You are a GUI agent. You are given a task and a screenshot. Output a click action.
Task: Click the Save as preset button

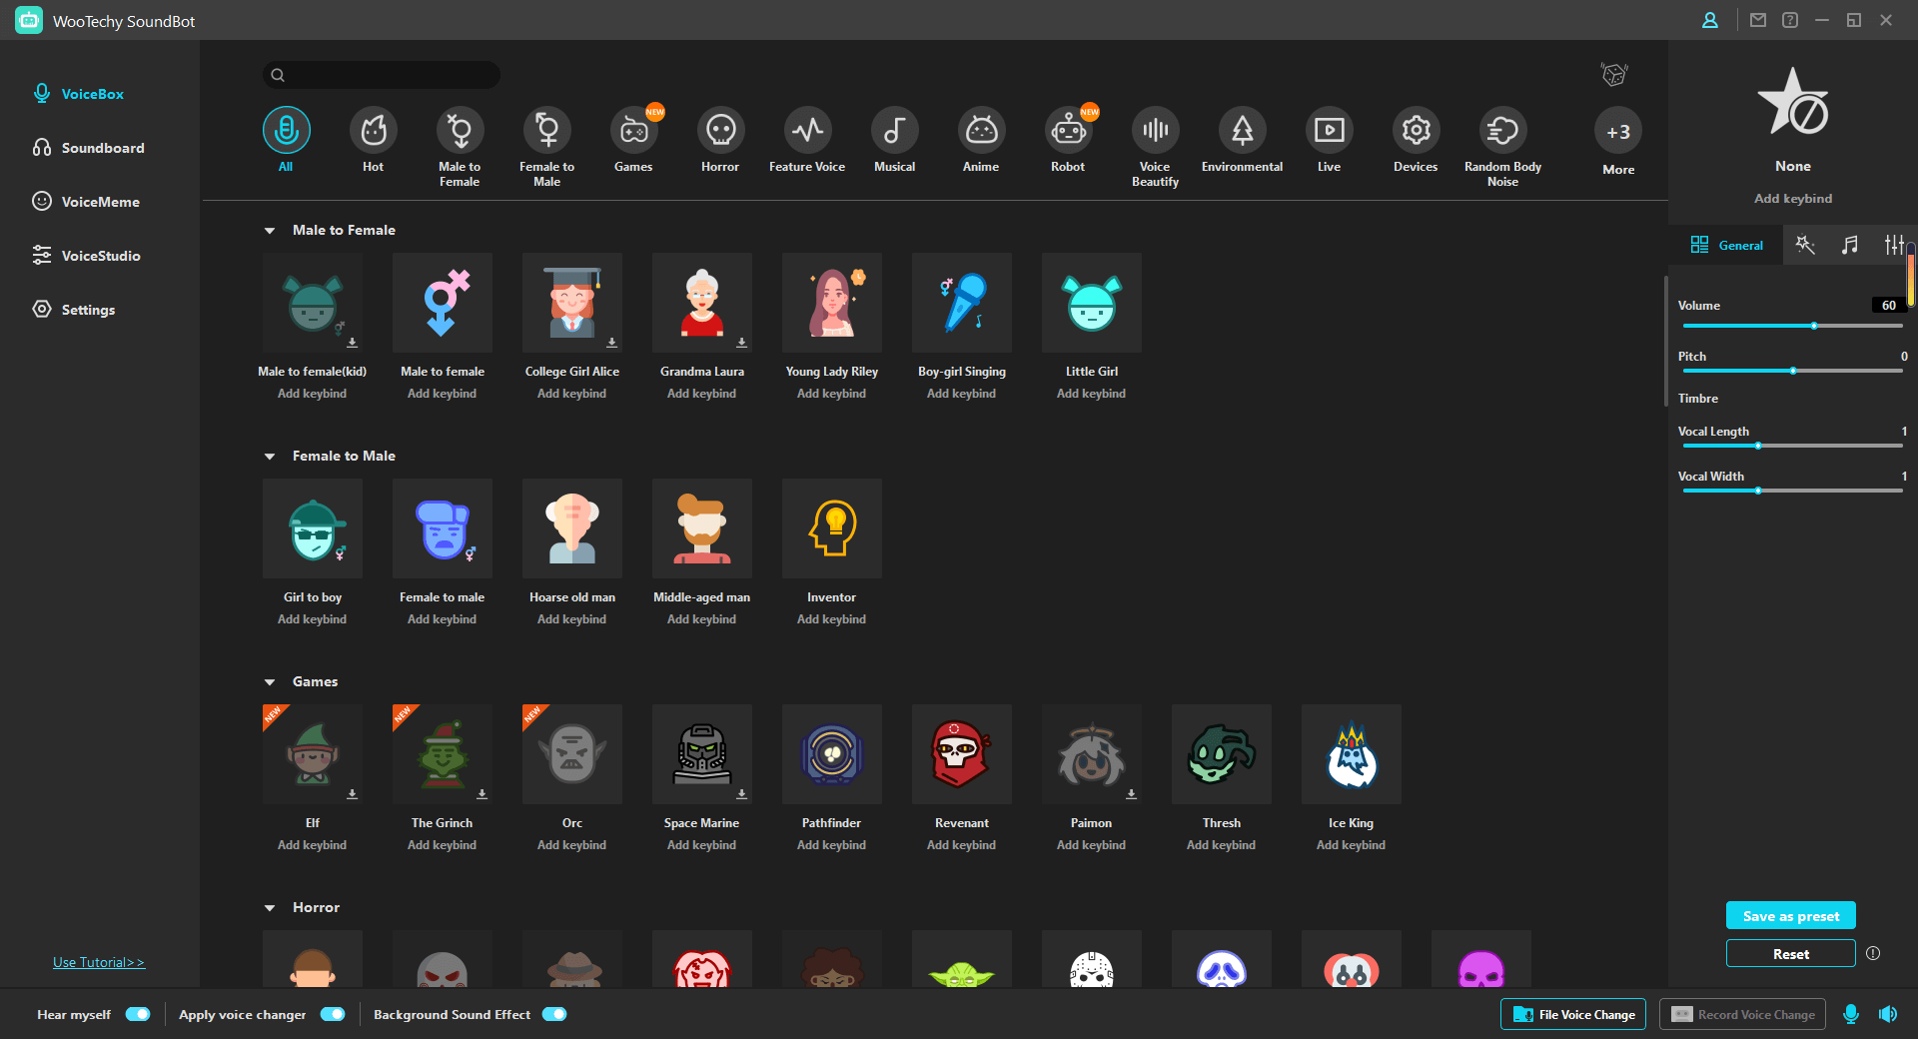[x=1790, y=915]
